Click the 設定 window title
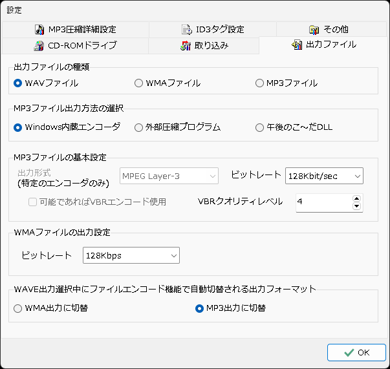Screen dimensions: 390x369 coord(14,10)
